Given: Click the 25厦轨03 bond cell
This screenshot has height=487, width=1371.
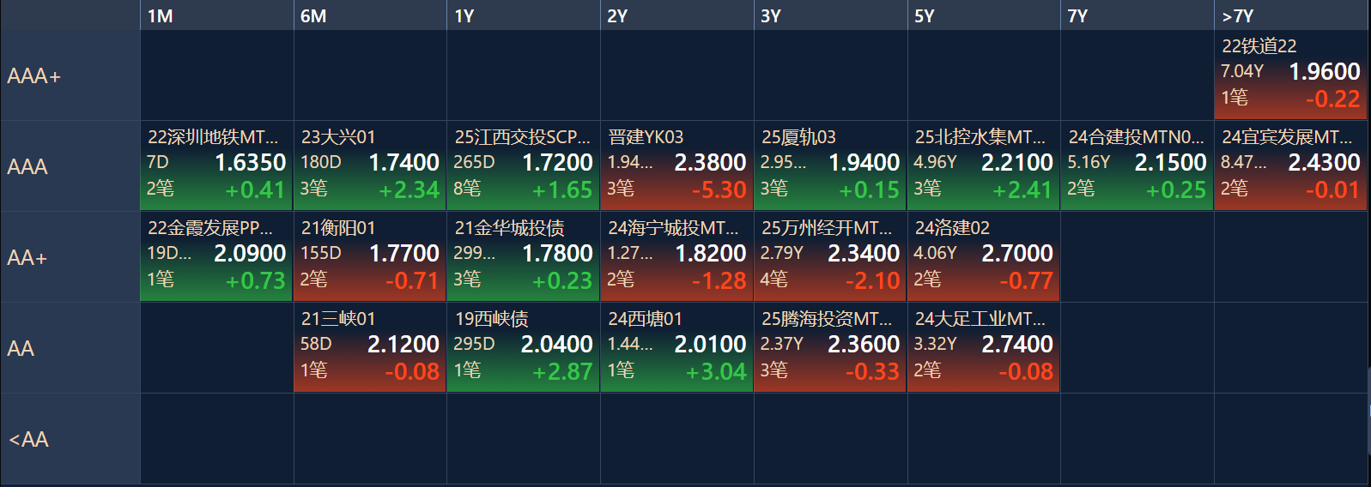Looking at the screenshot, I should (830, 166).
